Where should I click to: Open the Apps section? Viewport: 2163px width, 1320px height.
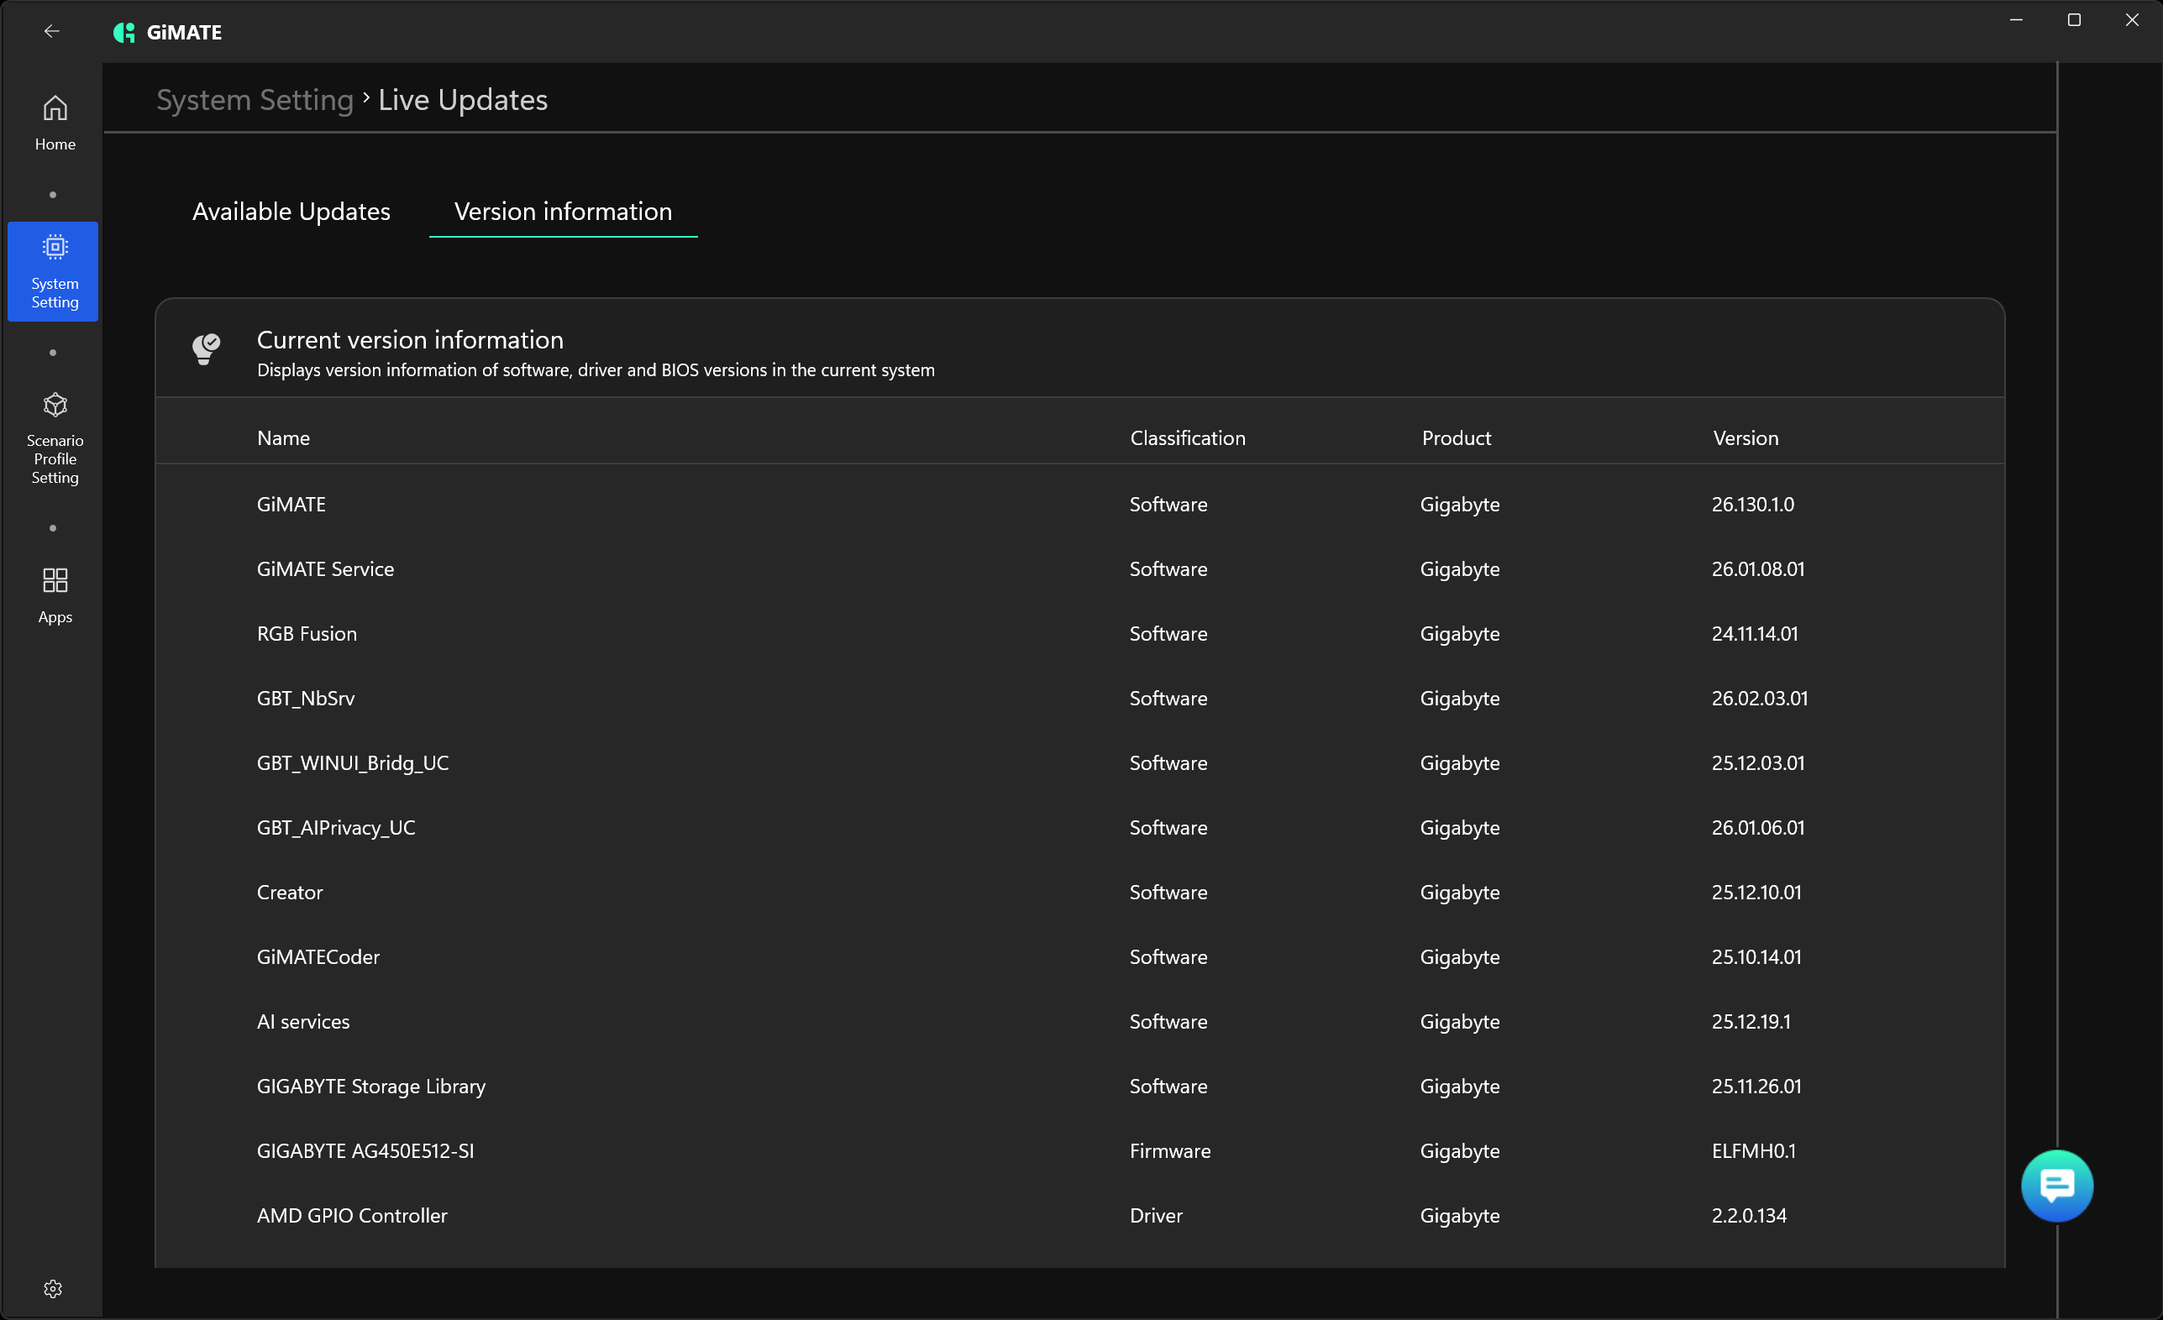tap(55, 595)
